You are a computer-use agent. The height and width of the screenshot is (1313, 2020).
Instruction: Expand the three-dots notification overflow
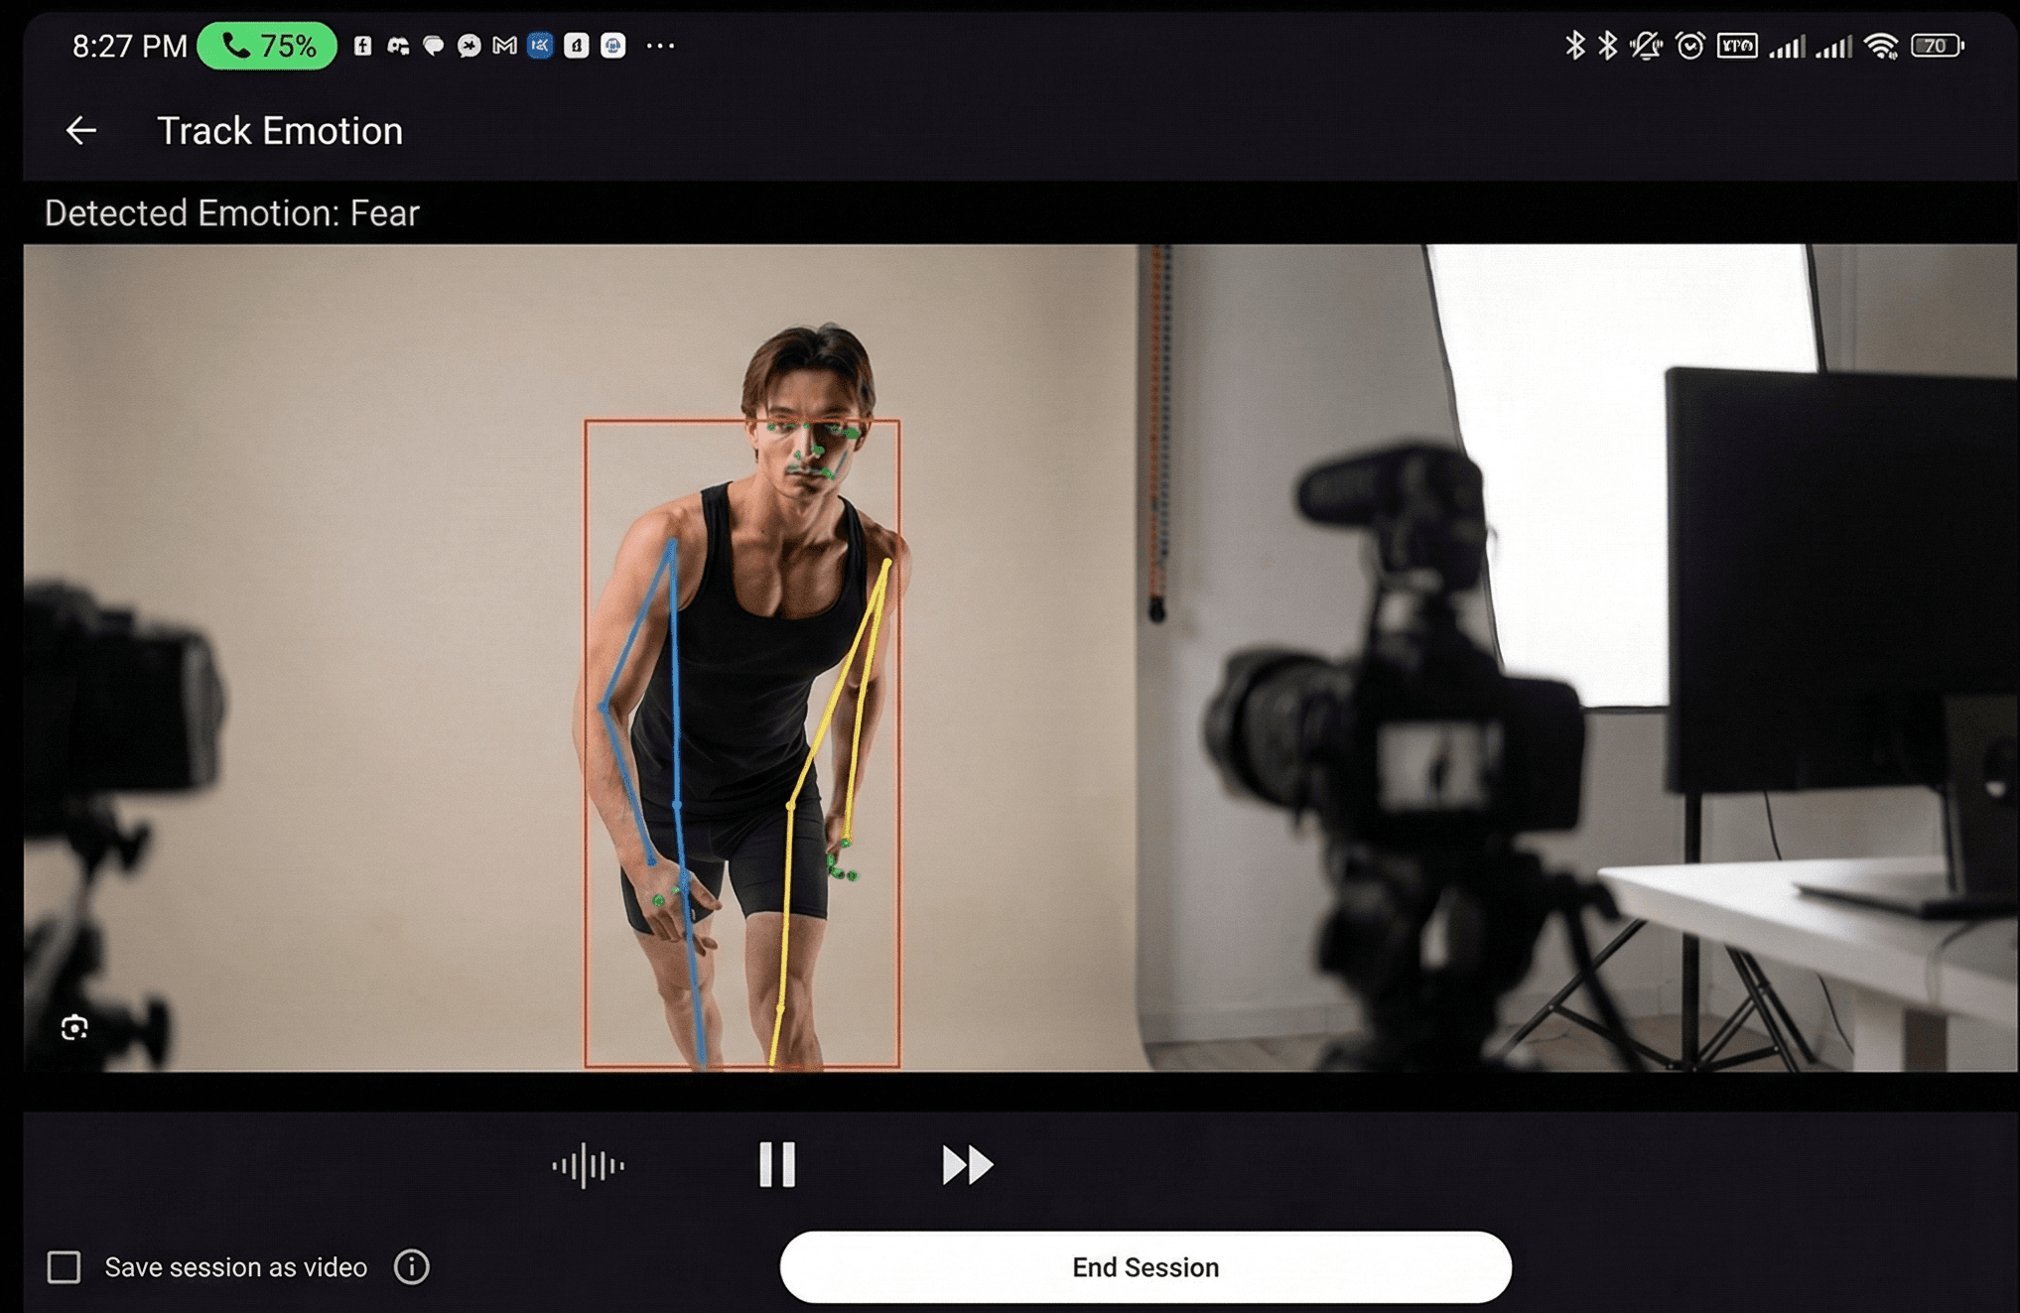[x=660, y=46]
